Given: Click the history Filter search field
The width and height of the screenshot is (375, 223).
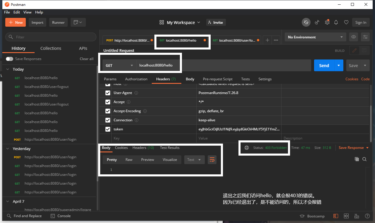Looking at the screenshot, I should (x=51, y=37).
